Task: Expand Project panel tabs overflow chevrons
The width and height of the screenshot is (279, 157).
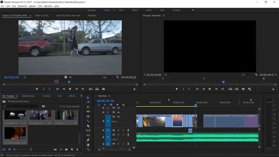Action: click(82, 96)
